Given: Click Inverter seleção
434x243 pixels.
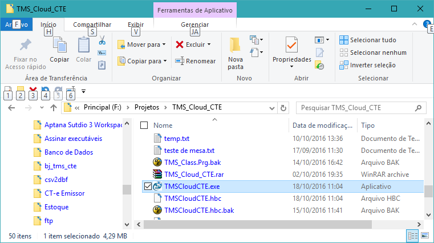Looking at the screenshot, I should tap(368, 65).
